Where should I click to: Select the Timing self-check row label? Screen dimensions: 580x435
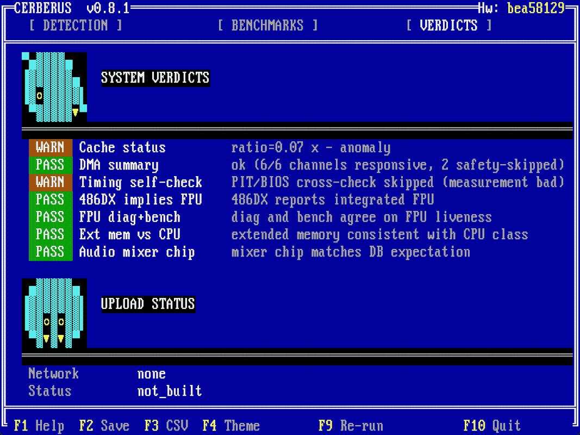pos(141,182)
